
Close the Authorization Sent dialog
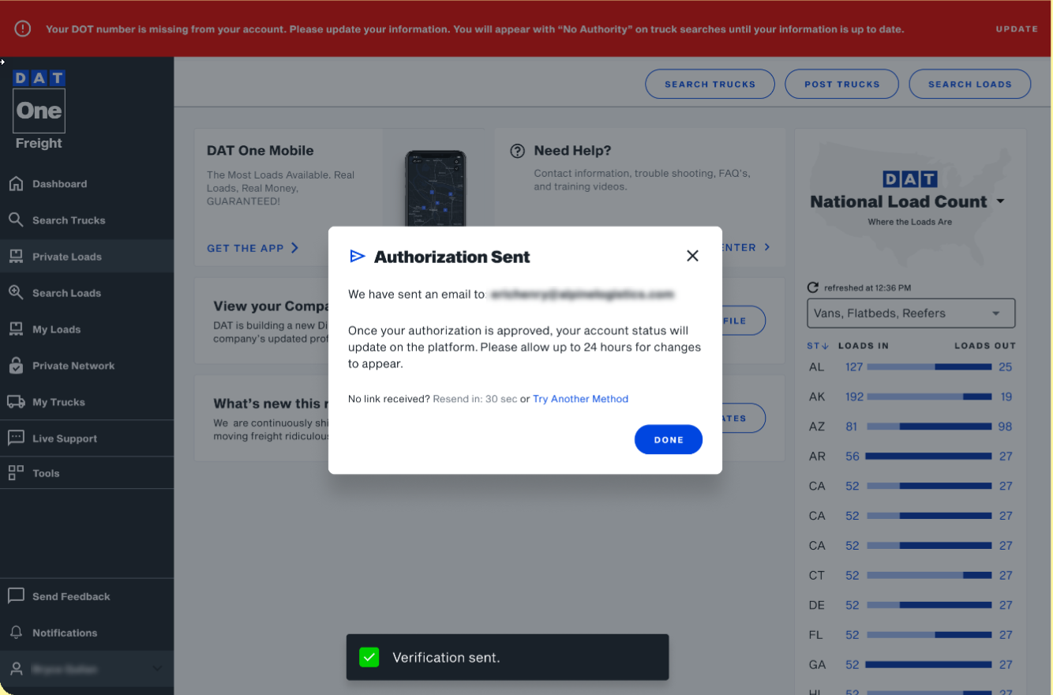[692, 256]
